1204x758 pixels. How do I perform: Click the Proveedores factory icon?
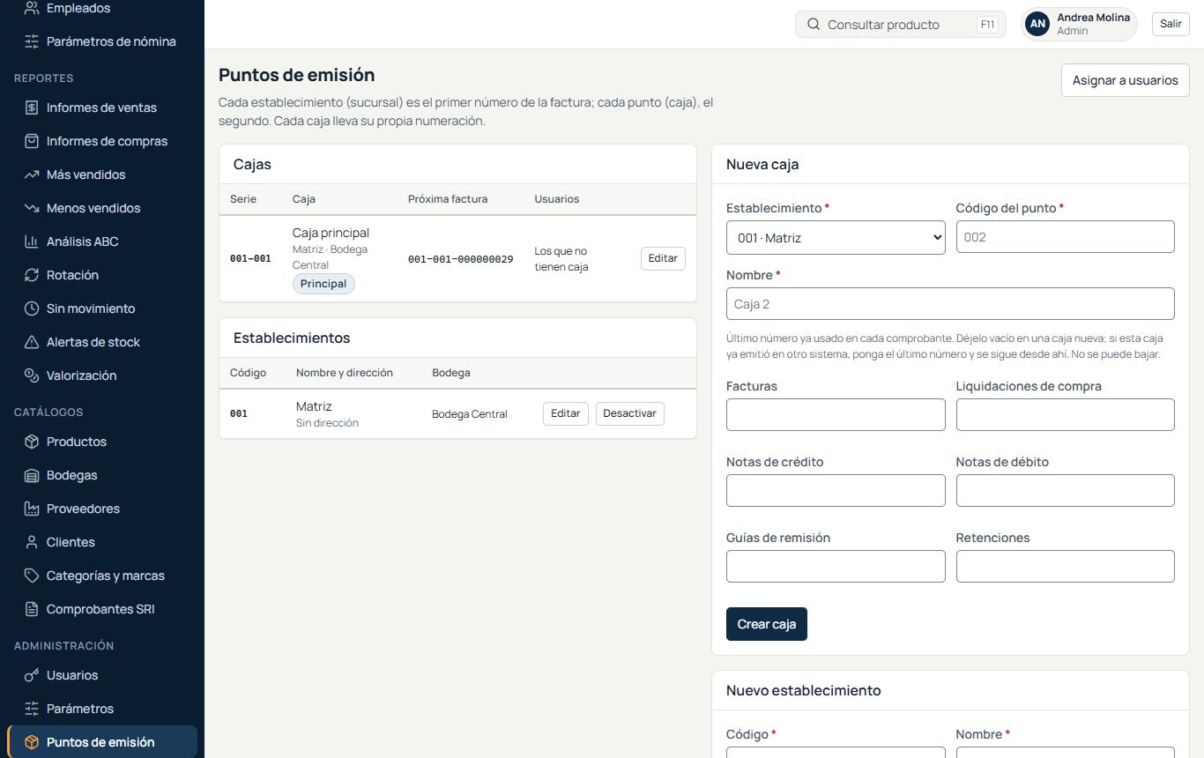click(x=32, y=509)
